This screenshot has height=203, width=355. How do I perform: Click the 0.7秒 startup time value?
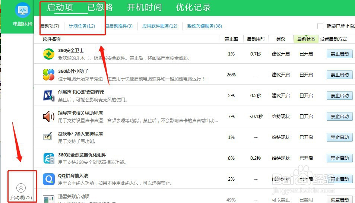(256, 54)
